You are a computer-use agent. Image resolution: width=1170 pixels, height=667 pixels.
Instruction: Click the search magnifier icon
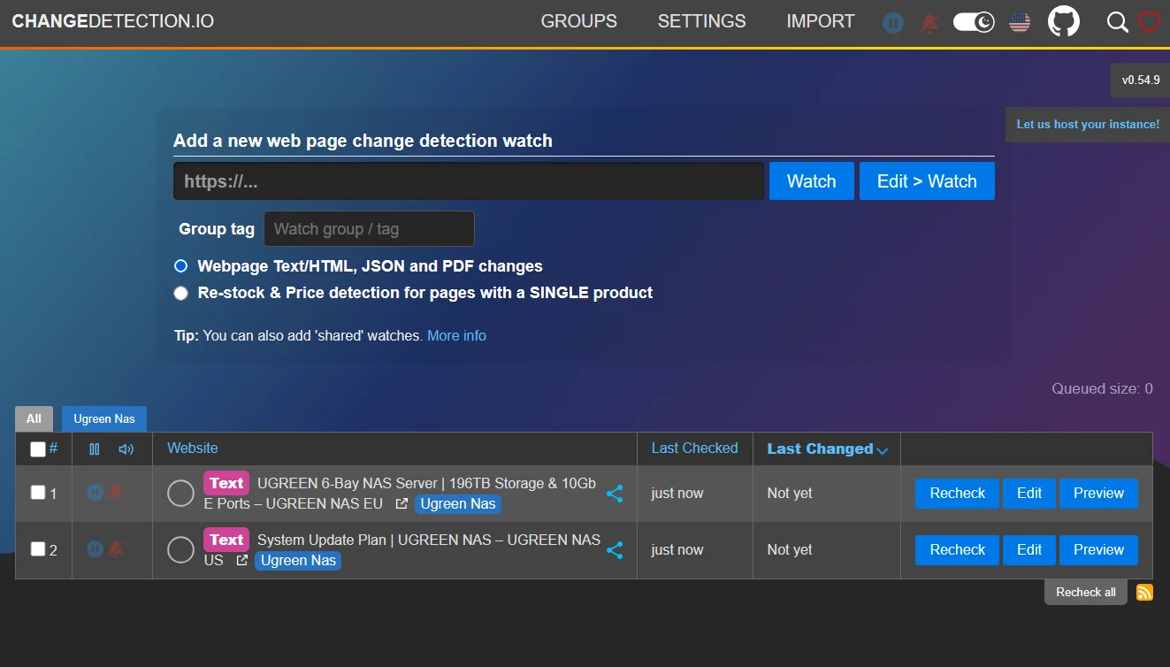coord(1118,22)
